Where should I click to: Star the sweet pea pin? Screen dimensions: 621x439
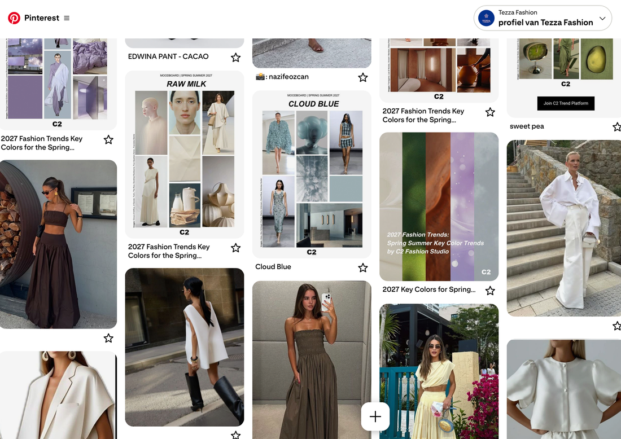[616, 127]
